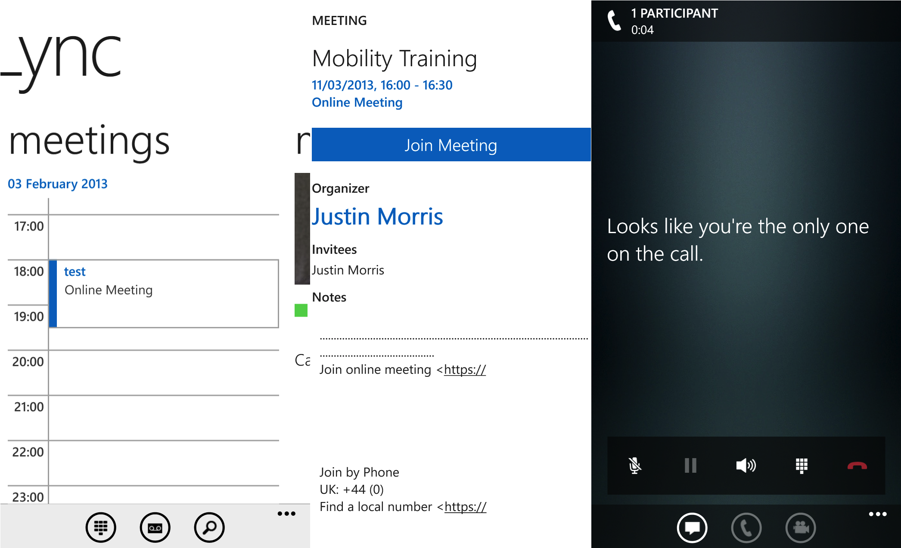Image resolution: width=901 pixels, height=548 pixels.
Task: Click the green presence status square
Action: tap(301, 310)
